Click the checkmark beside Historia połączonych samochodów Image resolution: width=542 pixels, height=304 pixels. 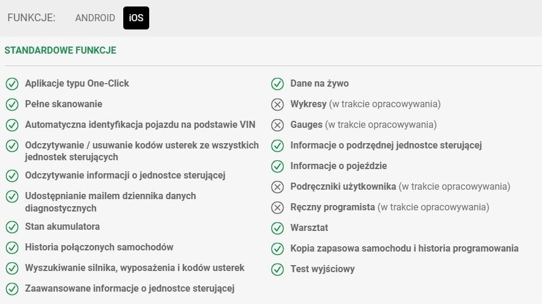coord(12,247)
